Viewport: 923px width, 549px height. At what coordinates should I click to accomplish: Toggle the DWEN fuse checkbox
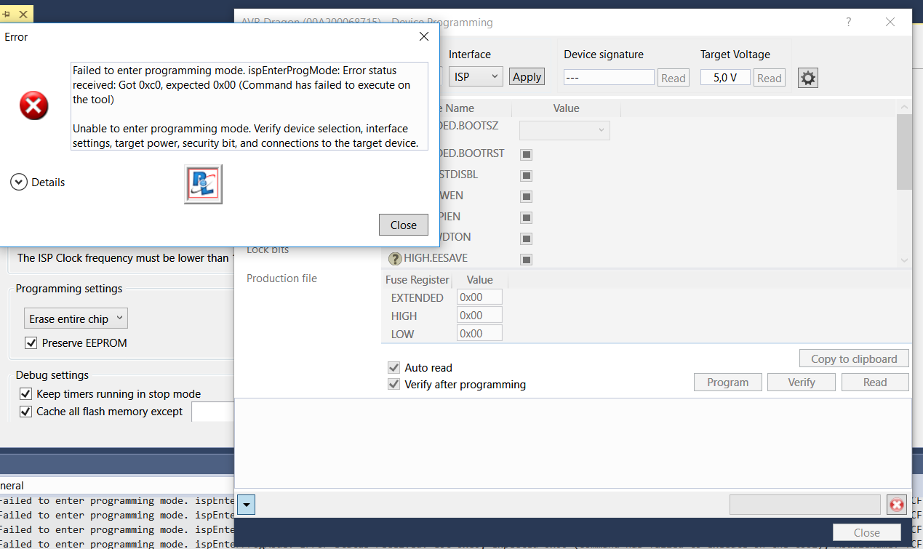(x=527, y=196)
